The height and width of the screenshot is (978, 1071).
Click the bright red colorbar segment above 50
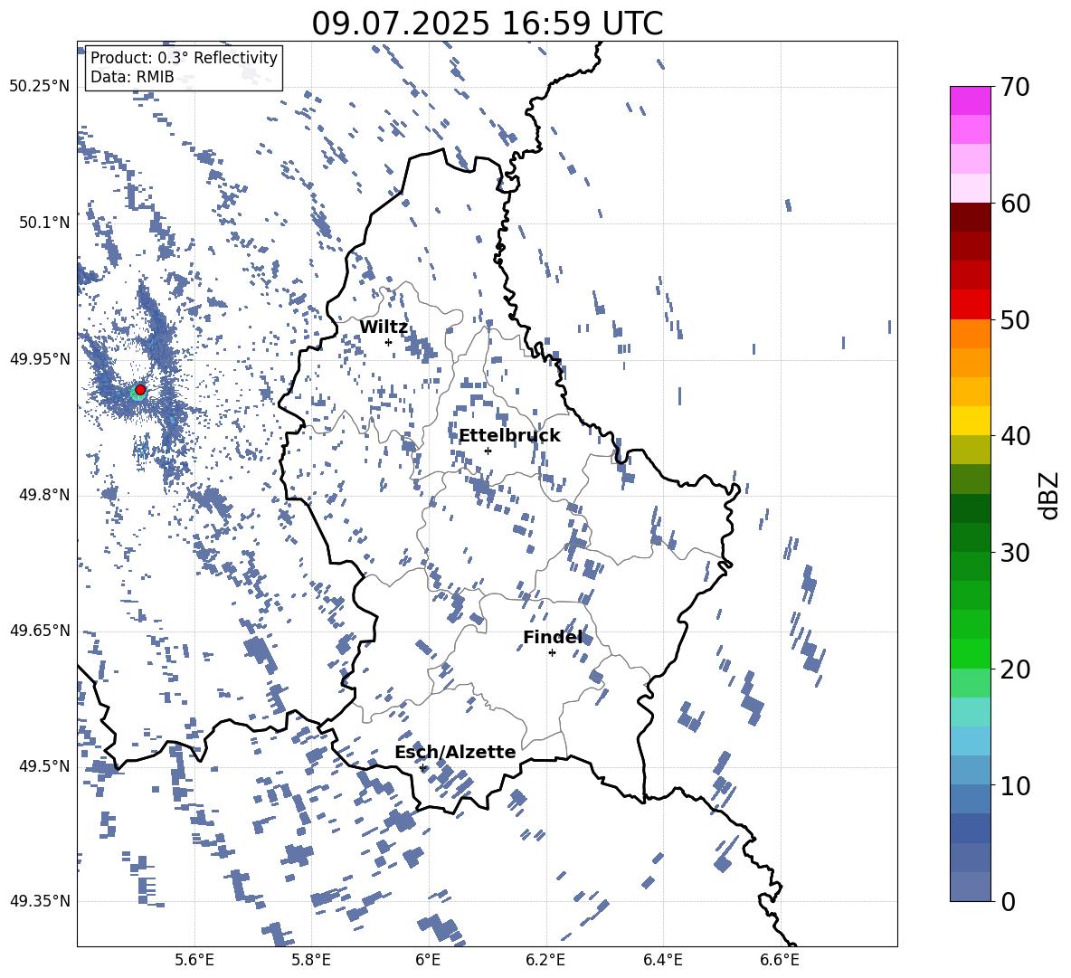971,305
